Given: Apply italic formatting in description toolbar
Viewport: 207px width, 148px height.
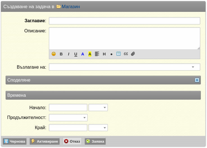Looking at the screenshot, I should coord(69,54).
